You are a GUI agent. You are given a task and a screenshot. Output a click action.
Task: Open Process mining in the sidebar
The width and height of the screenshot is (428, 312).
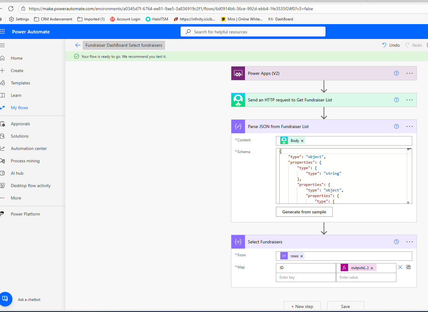(25, 161)
